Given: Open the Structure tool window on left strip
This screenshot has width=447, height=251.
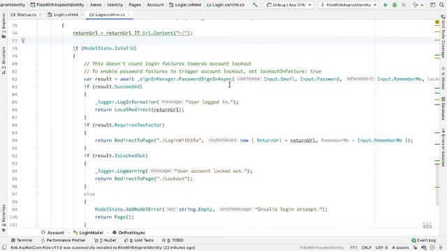Looking at the screenshot, I should pyautogui.click(x=3, y=61).
